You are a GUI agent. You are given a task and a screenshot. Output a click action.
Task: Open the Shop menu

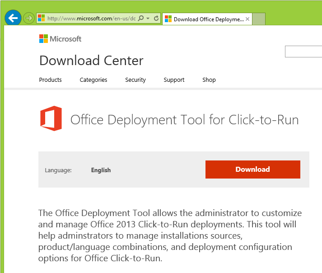pos(209,80)
